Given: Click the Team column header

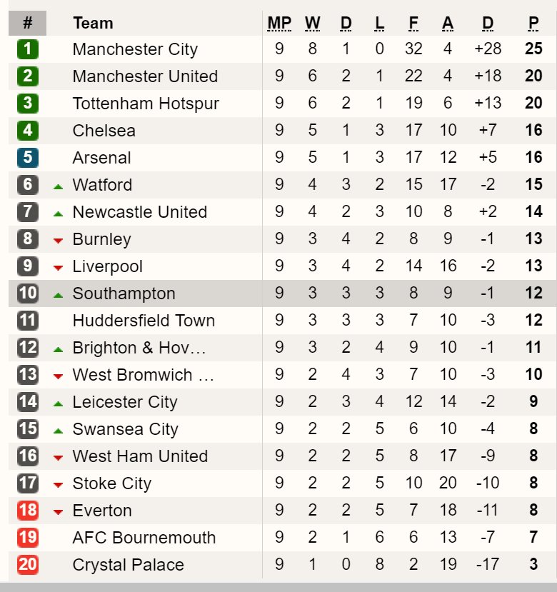Looking at the screenshot, I should pyautogui.click(x=93, y=23).
